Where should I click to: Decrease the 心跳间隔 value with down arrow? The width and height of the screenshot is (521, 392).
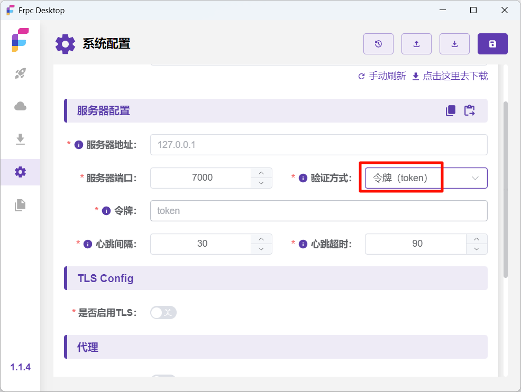click(x=261, y=249)
